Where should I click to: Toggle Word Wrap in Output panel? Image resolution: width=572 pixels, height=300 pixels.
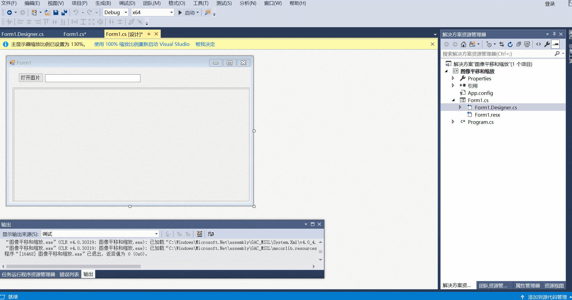click(x=211, y=234)
